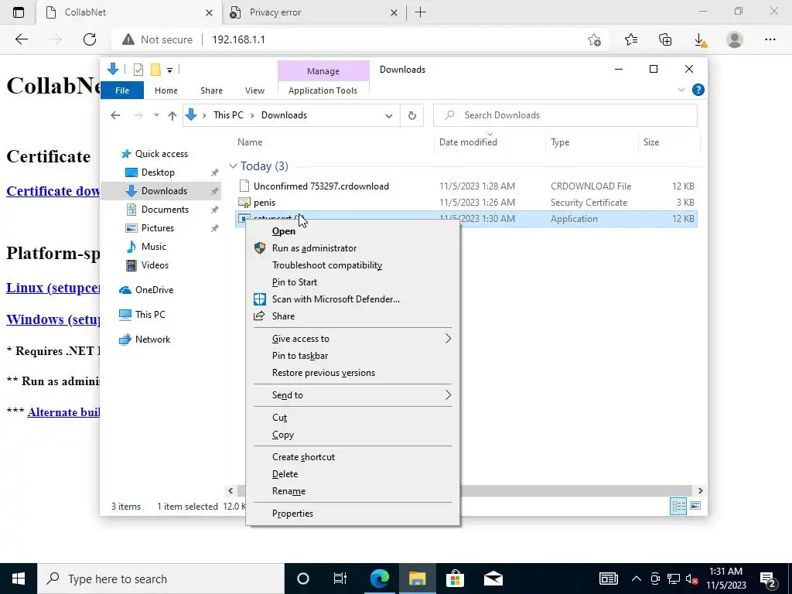Choose Scan with Microsoft Defender
Screen dimensions: 792x594
[x=353, y=299]
